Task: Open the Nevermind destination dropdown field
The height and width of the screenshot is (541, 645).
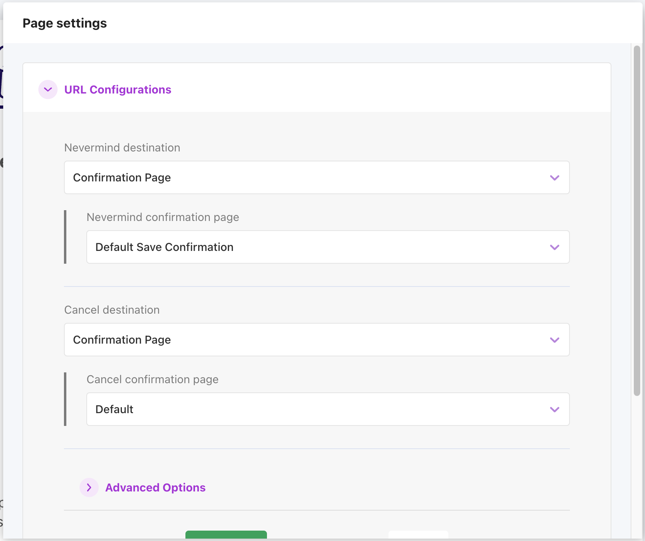Action: (x=308, y=177)
